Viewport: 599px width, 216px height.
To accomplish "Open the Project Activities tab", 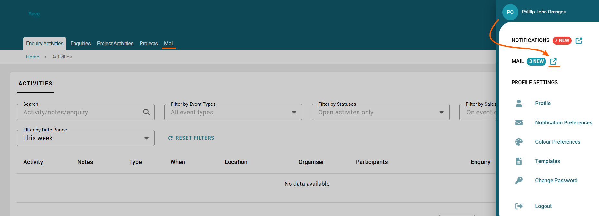I will tap(115, 43).
